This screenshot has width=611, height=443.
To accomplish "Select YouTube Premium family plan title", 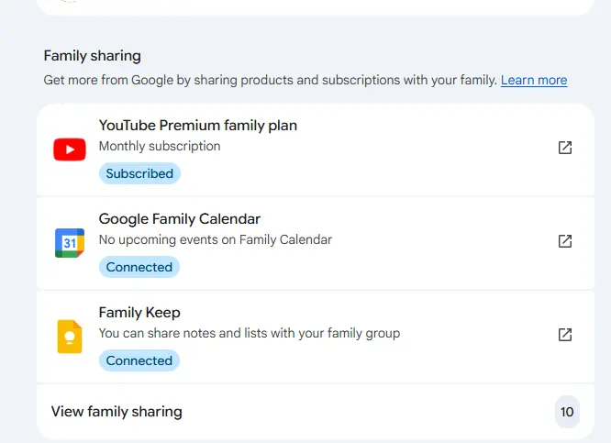I will click(198, 126).
